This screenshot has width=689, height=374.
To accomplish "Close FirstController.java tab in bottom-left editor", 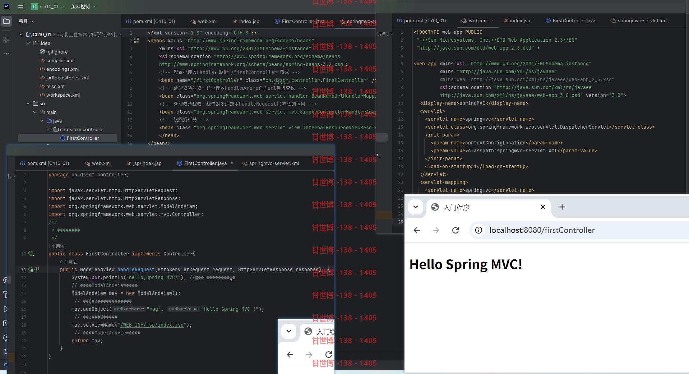I will coord(232,163).
